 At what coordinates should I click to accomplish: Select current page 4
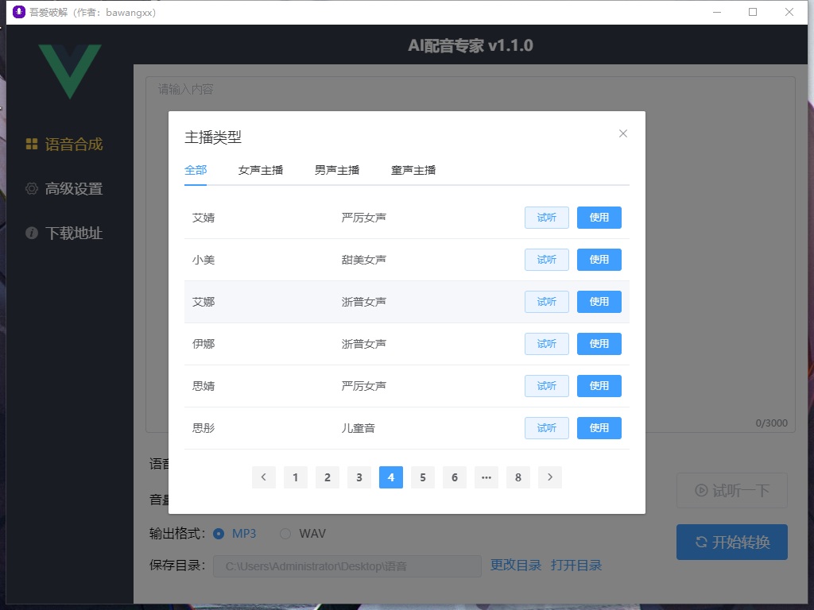click(x=391, y=477)
